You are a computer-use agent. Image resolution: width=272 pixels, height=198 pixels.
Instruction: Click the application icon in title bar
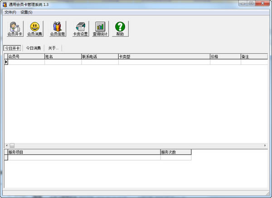(5, 5)
